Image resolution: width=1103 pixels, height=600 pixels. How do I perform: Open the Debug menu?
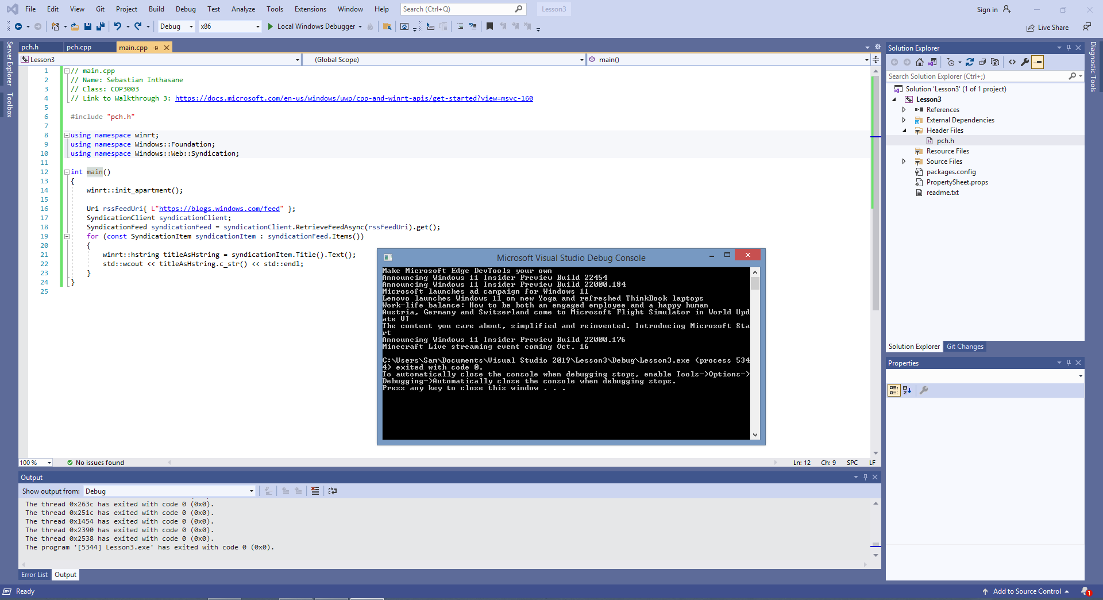[185, 9]
